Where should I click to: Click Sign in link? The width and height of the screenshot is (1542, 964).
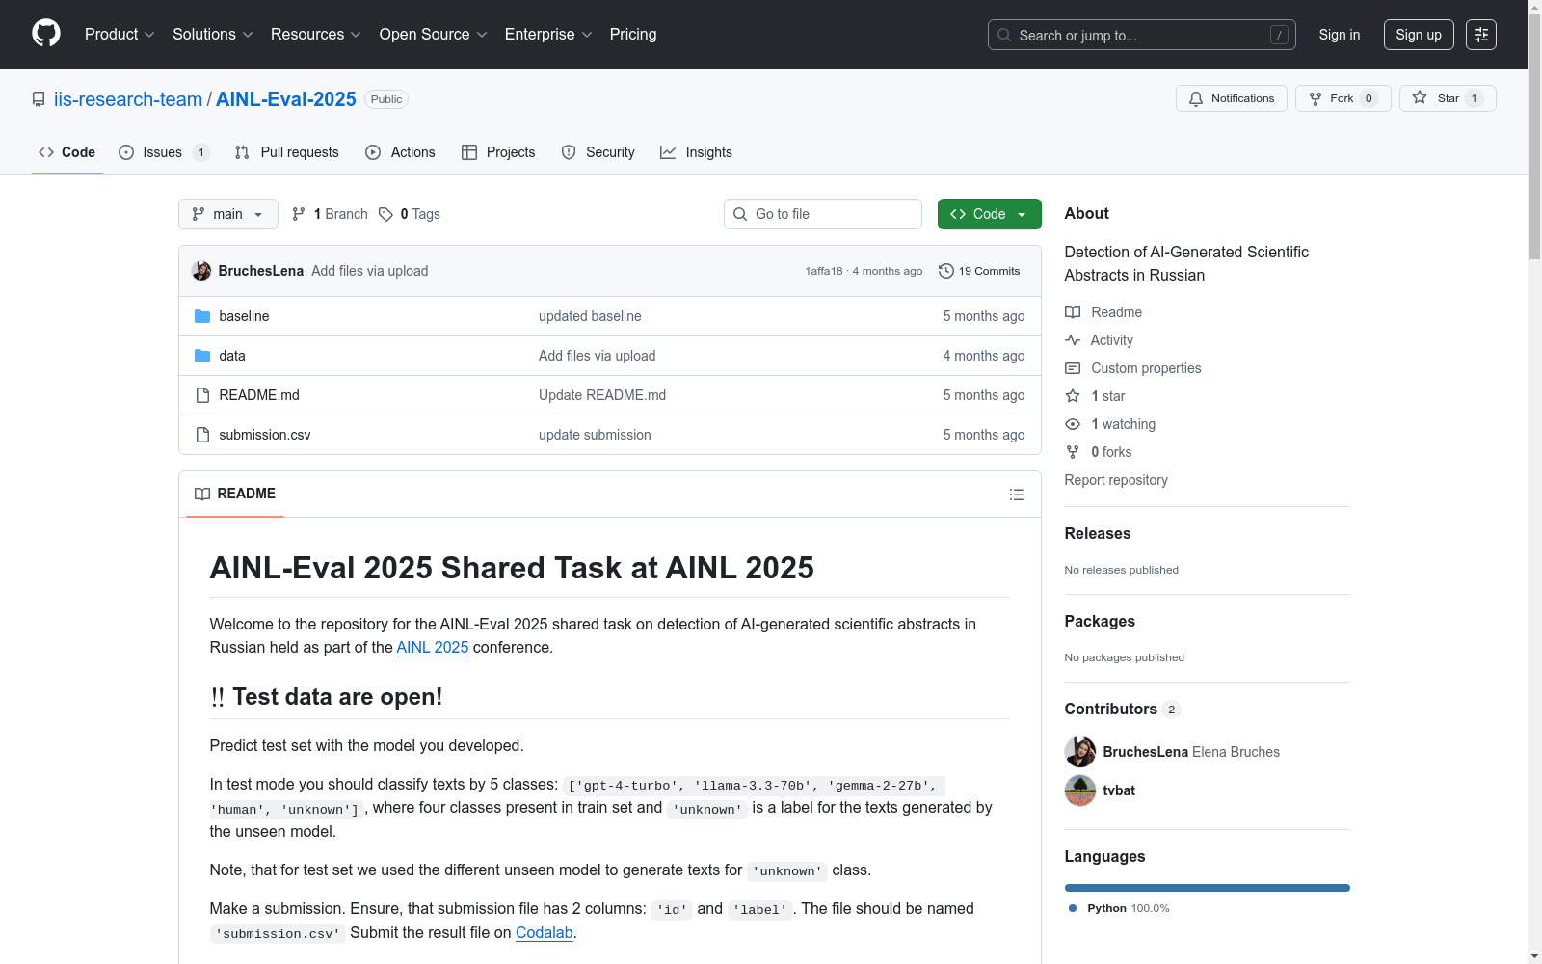coord(1340,35)
